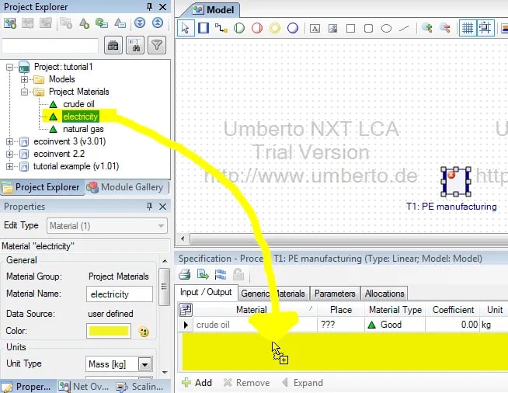Click the zoom out magnifier icon
Image resolution: width=508 pixels, height=393 pixels.
pos(445,28)
